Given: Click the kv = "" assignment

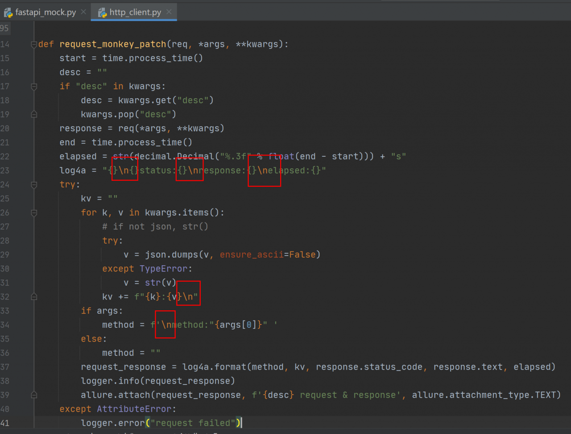Looking at the screenshot, I should tap(99, 199).
